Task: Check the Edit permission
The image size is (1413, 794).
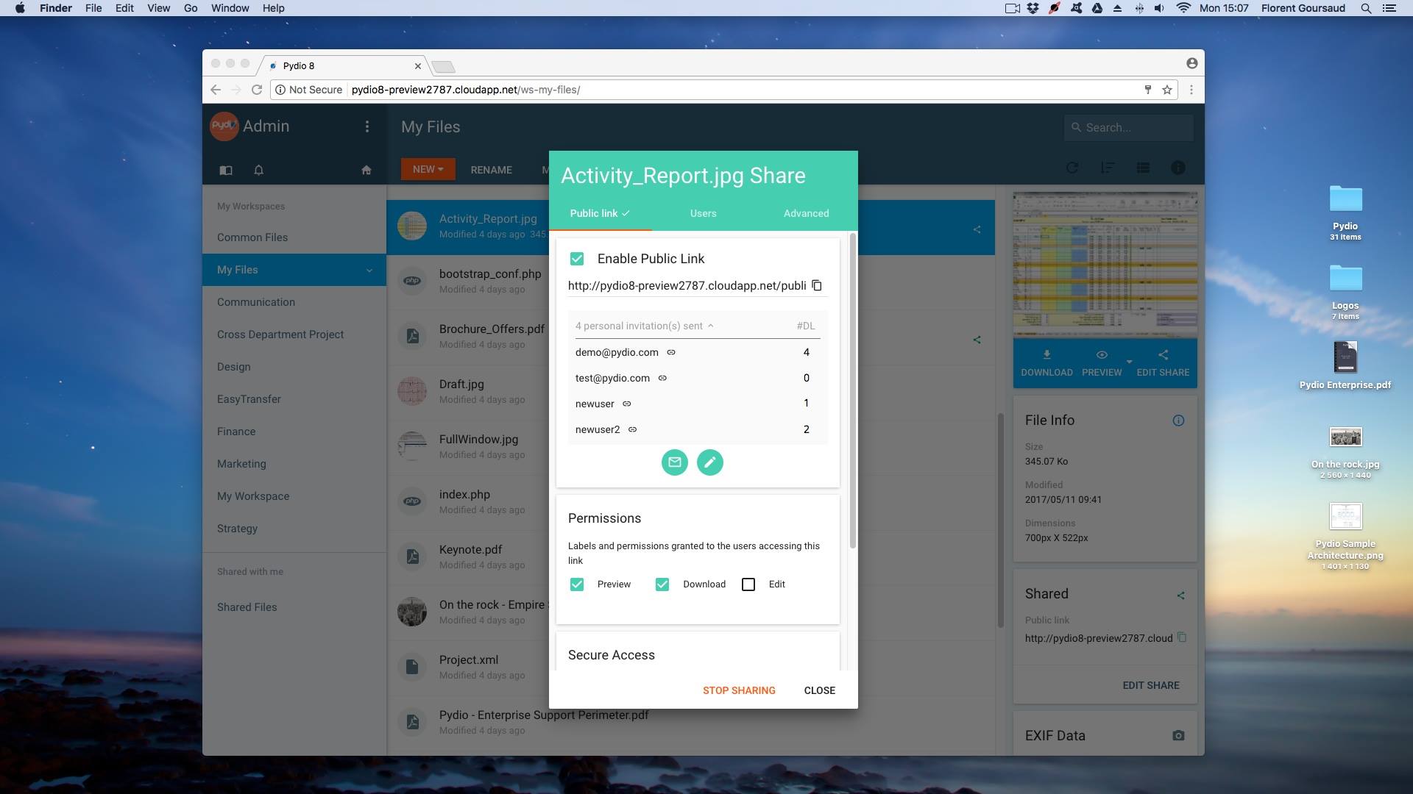Action: (x=748, y=584)
